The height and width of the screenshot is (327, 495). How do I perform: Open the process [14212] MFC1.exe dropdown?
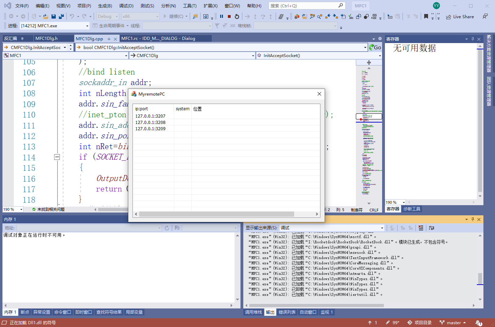[x=55, y=26]
